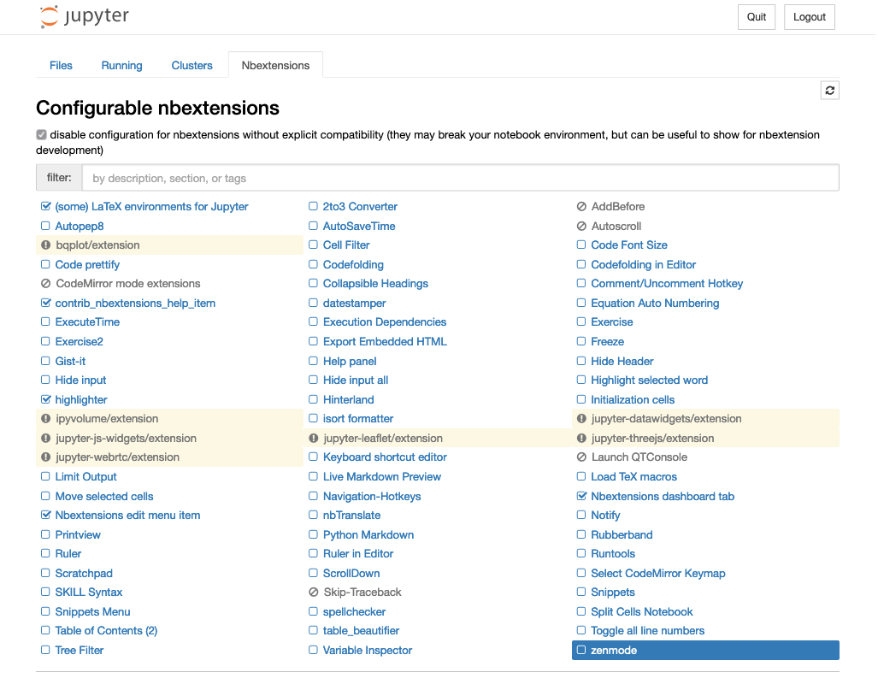Uncheck the LaTeX environments for Jupyter checkbox
Image resolution: width=878 pixels, height=684 pixels.
tap(46, 206)
